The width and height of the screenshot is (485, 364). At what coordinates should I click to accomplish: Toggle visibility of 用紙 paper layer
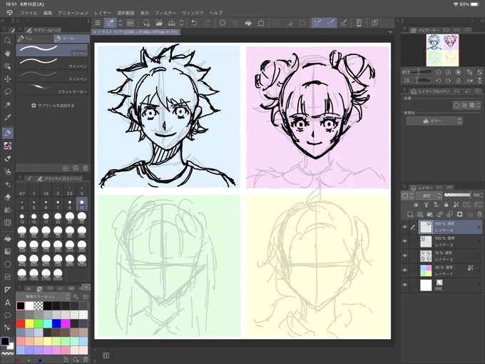(404, 285)
